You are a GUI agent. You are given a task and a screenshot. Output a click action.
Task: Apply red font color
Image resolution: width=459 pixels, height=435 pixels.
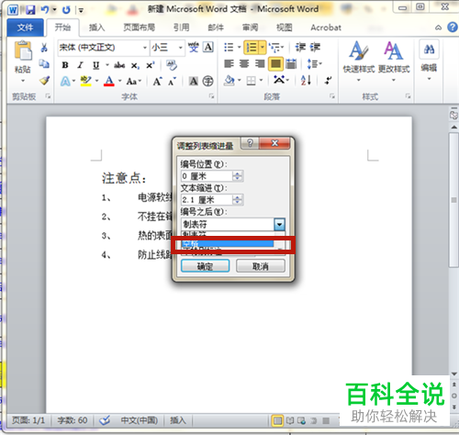pyautogui.click(x=109, y=82)
